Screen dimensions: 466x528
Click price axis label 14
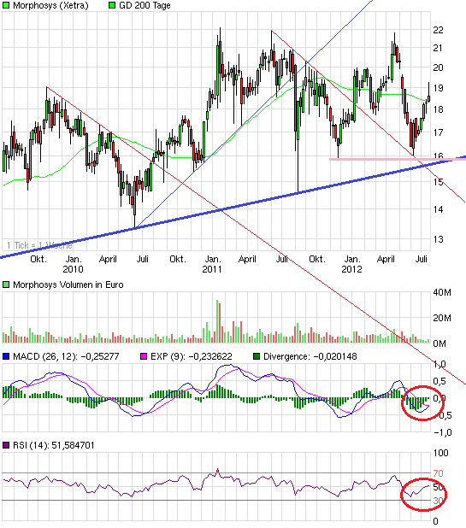[x=439, y=209]
